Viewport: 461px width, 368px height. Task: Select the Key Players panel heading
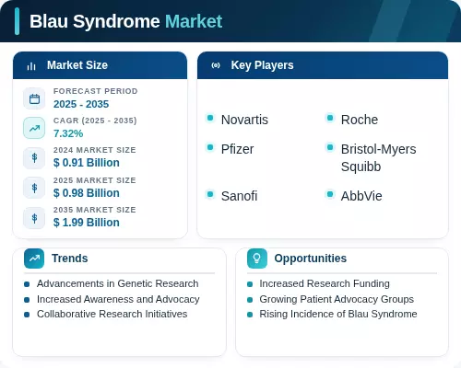pyautogui.click(x=262, y=65)
